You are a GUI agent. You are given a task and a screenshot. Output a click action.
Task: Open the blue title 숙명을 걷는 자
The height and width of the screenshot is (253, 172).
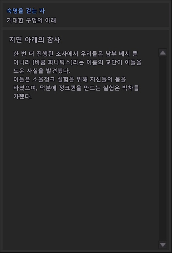pos(26,11)
